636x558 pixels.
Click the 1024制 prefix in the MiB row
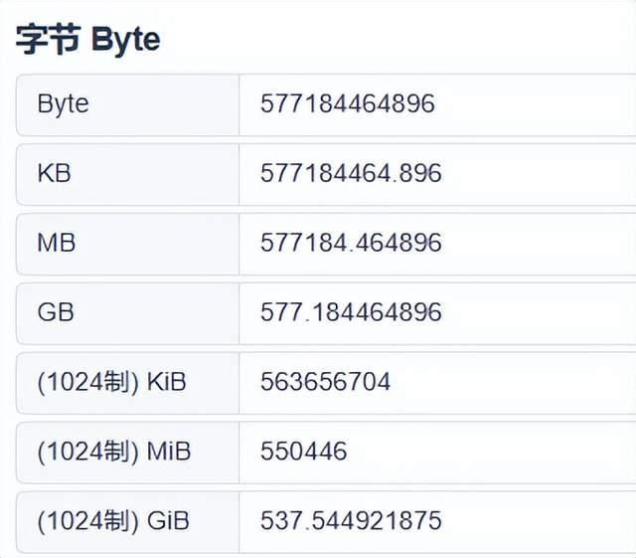click(86, 452)
